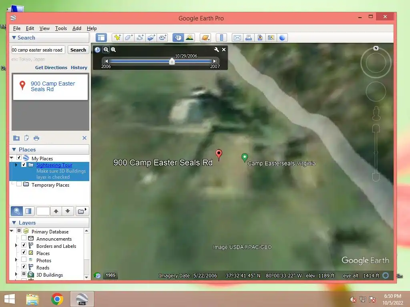Expand the Borders and Labels layer
This screenshot has width=410, height=307.
(16, 245)
